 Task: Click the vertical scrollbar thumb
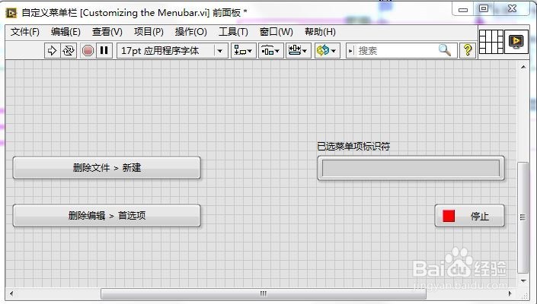pos(523,217)
